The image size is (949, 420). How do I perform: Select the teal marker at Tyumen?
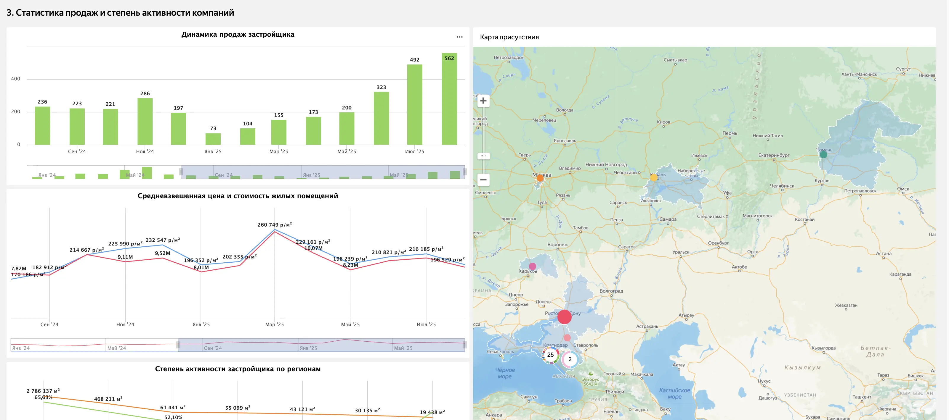click(823, 155)
